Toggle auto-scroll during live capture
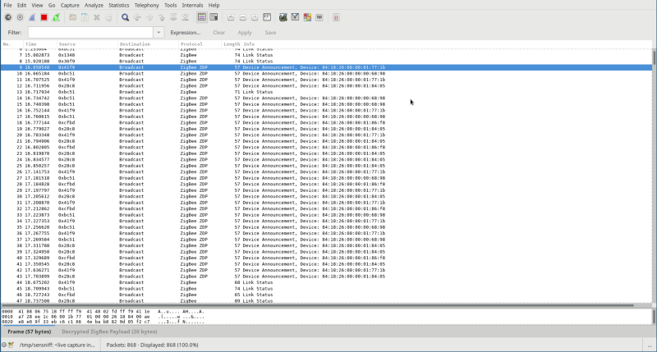The image size is (657, 352). [214, 16]
